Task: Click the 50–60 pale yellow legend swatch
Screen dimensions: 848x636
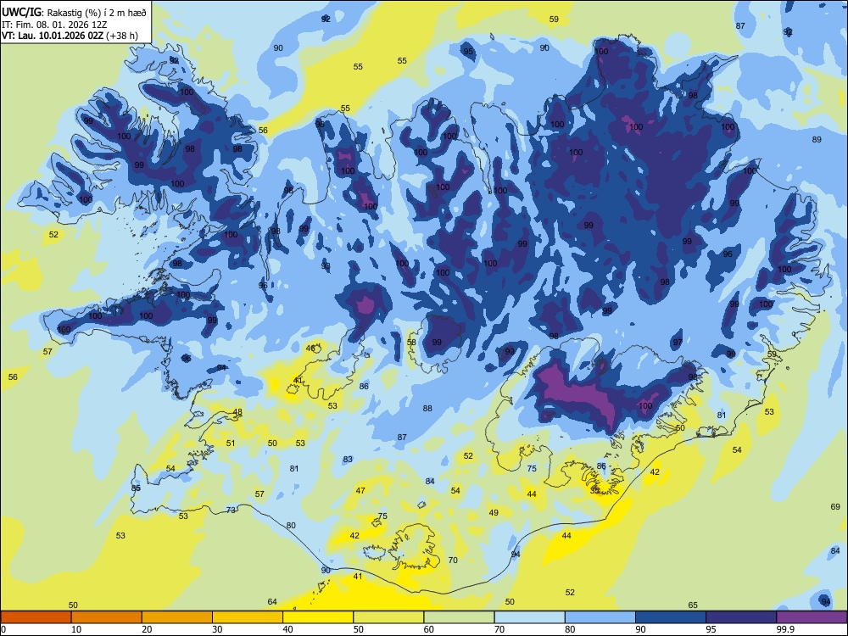Action: [x=388, y=617]
